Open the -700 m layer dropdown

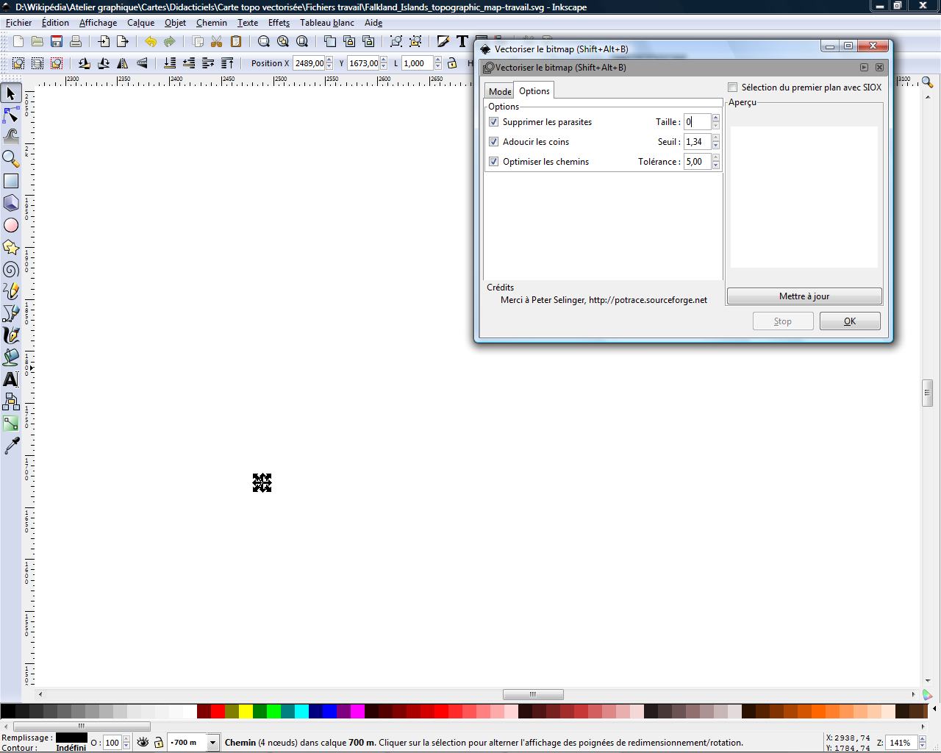click(212, 742)
